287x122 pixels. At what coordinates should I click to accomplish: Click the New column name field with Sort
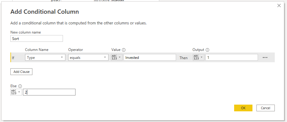37,38
